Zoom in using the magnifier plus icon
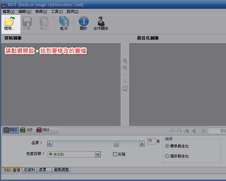 pos(125,61)
